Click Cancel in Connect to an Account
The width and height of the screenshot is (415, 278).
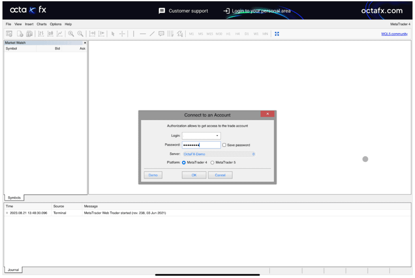coord(220,175)
